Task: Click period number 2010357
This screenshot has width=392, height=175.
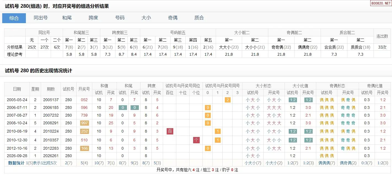Action: (x=51, y=140)
